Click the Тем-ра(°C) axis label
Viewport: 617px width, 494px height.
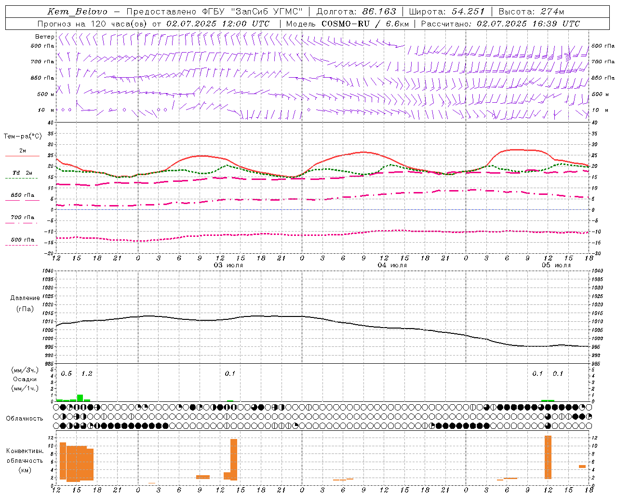coord(23,137)
